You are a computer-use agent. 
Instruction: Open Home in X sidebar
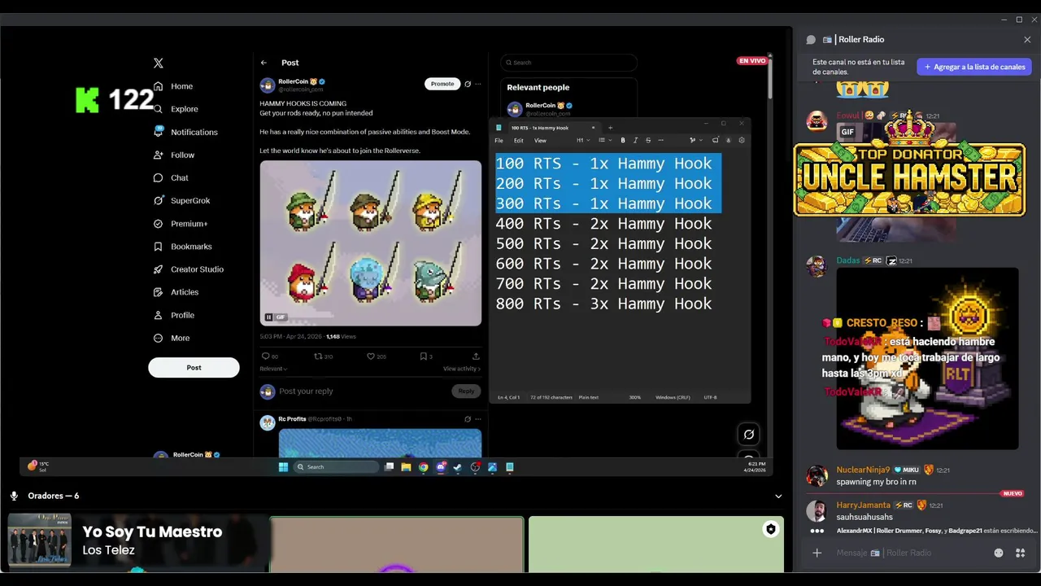pos(173,86)
